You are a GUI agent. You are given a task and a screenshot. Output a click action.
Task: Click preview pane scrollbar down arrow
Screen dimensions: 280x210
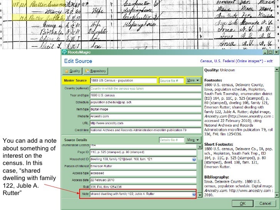(x=277, y=195)
